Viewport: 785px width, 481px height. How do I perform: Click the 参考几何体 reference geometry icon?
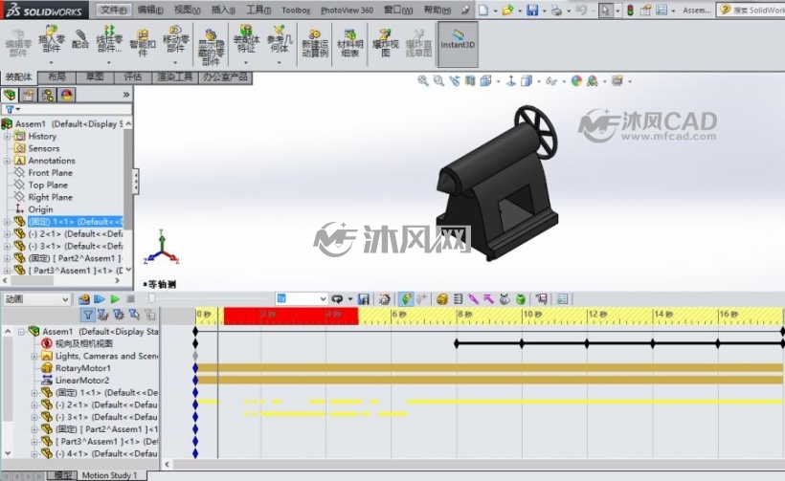click(280, 39)
